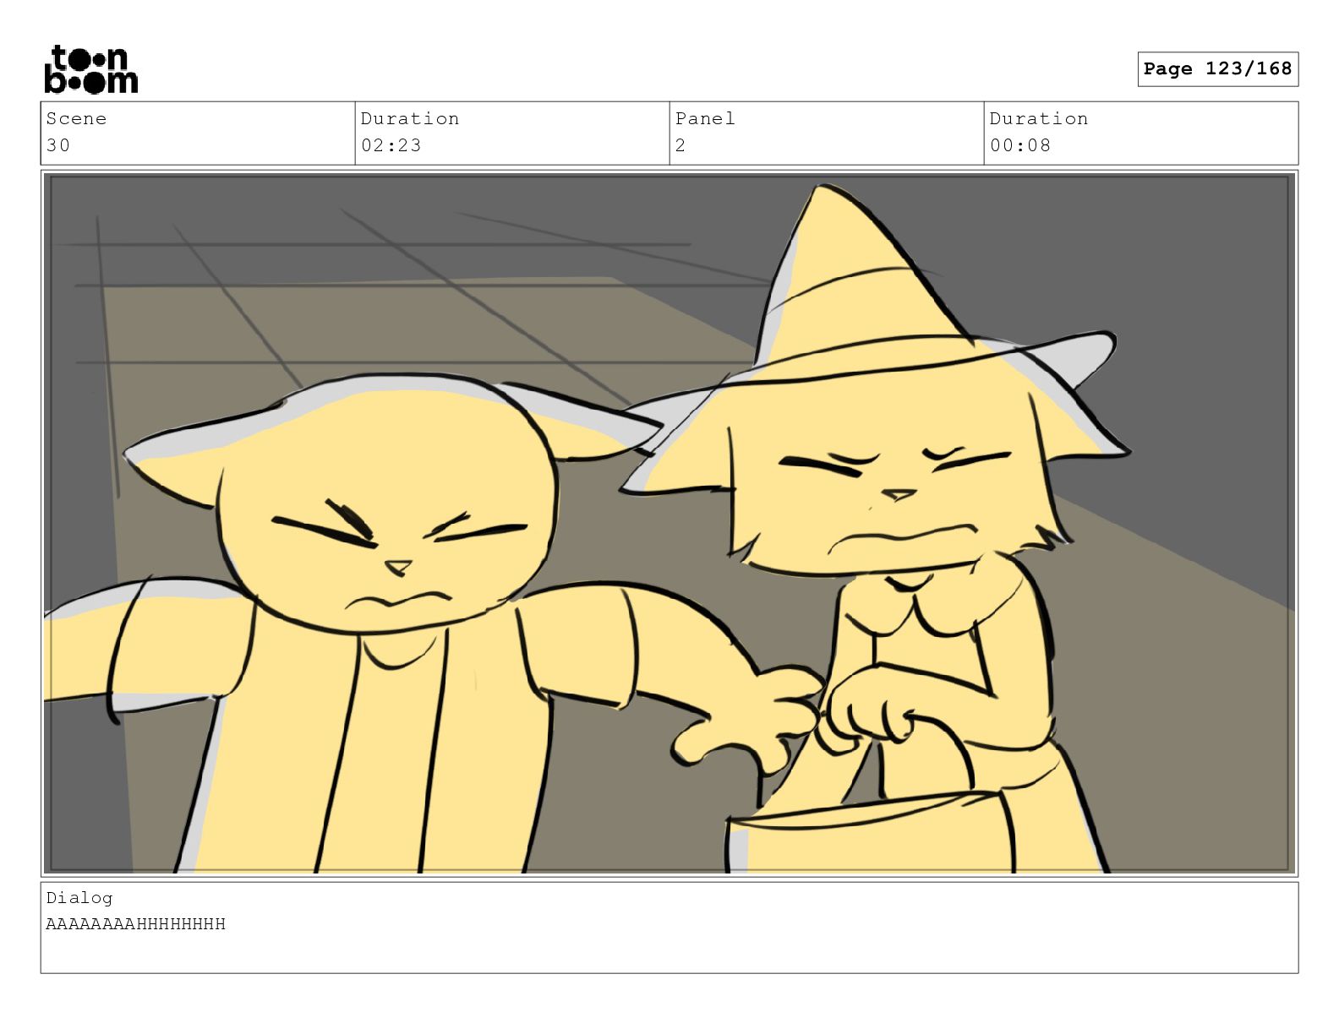This screenshot has width=1339, height=1034.
Task: Click the Dialog label
Action: coord(79,898)
